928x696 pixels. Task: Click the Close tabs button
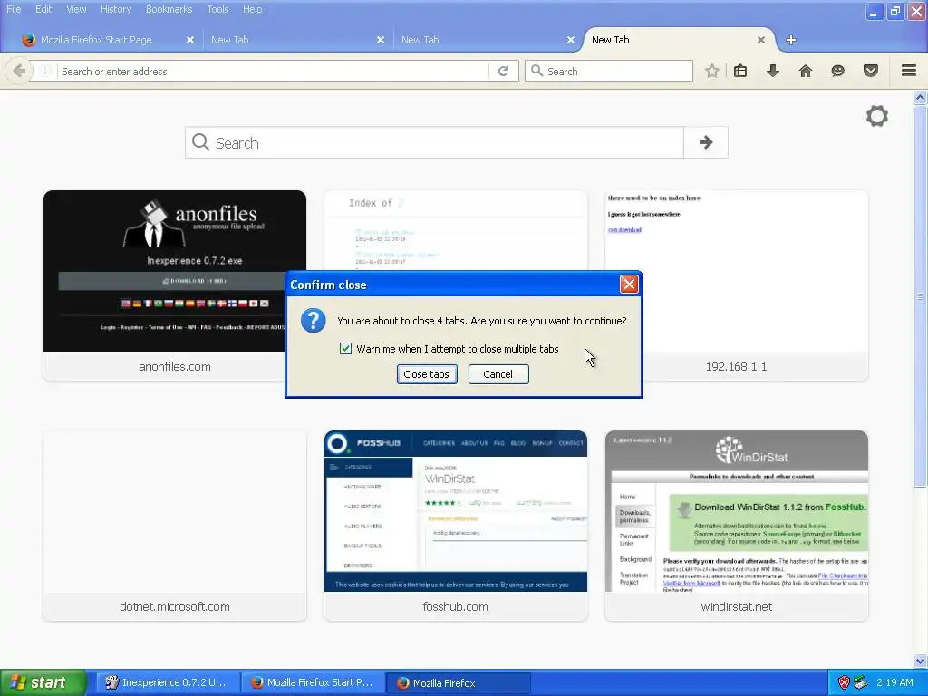(x=427, y=374)
